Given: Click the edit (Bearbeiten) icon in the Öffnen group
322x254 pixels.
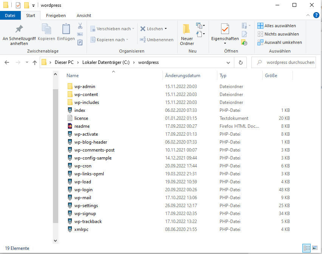Looking at the screenshot, I should coord(245,34).
